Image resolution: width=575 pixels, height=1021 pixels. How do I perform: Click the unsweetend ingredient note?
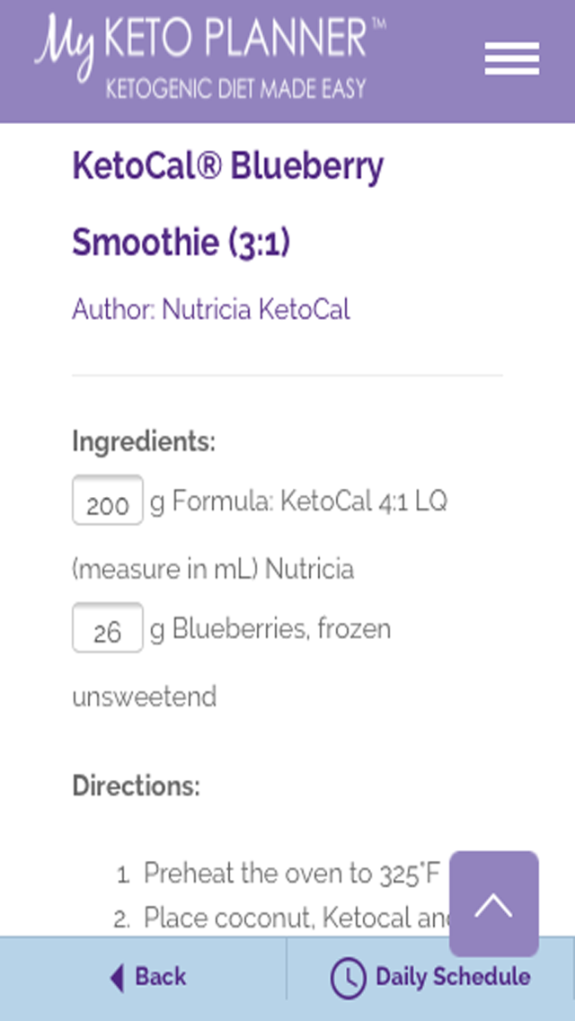pos(144,697)
